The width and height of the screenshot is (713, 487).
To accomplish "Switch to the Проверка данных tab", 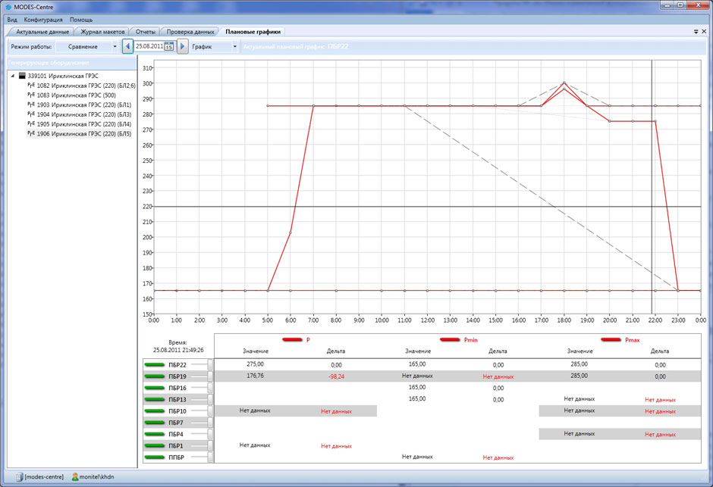I will (190, 32).
